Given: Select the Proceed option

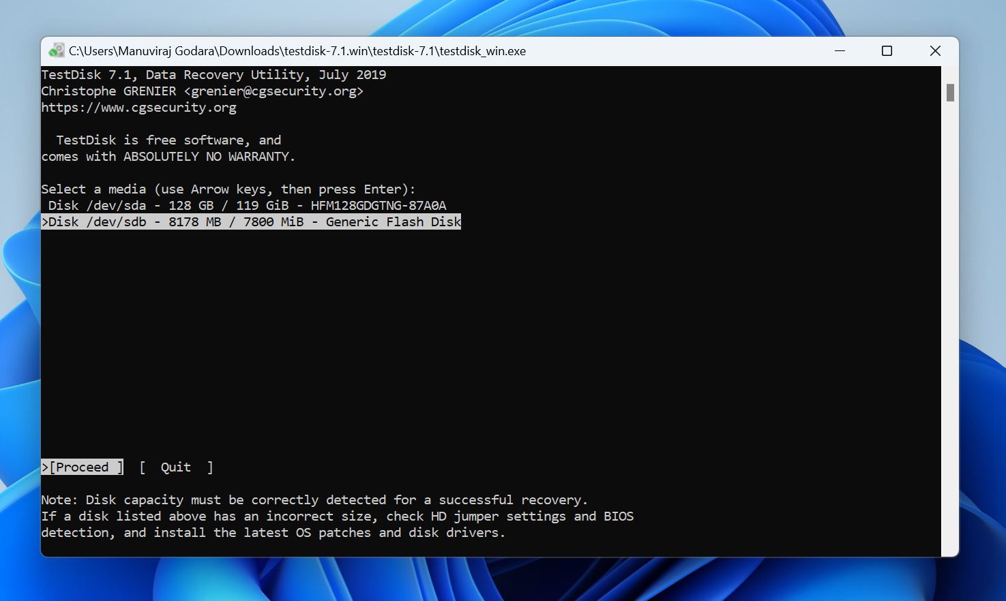Looking at the screenshot, I should [83, 467].
